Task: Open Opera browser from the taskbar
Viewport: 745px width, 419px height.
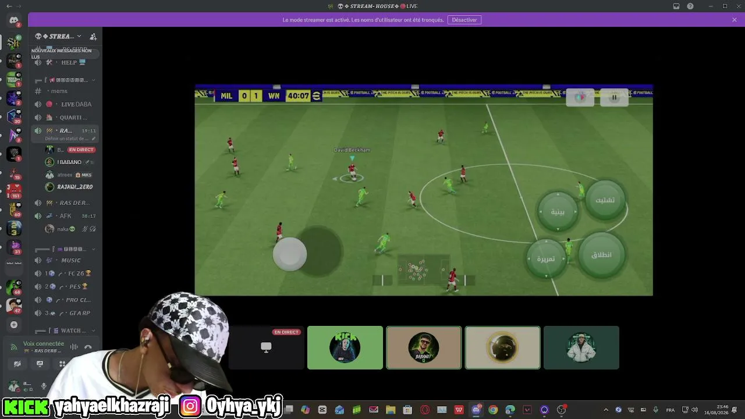Action: pyautogui.click(x=425, y=410)
